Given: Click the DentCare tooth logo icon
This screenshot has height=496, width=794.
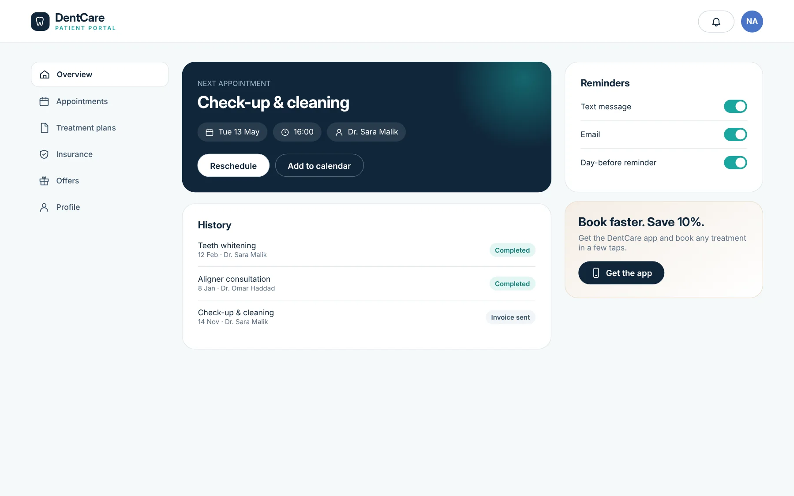Looking at the screenshot, I should (40, 21).
